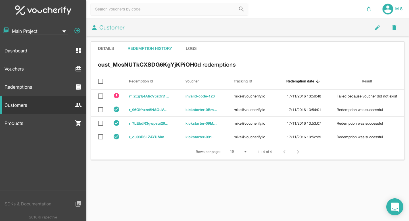The height and width of the screenshot is (221, 409).
Task: Open Products menu item
Action: pyautogui.click(x=43, y=123)
